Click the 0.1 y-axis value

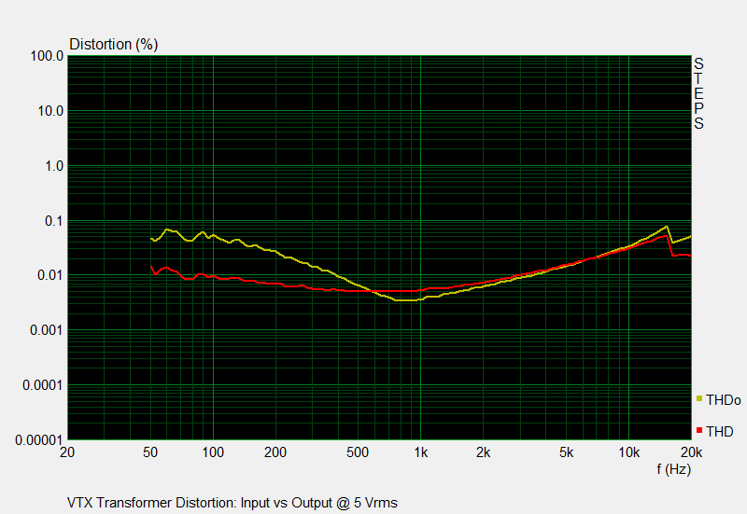pos(54,221)
